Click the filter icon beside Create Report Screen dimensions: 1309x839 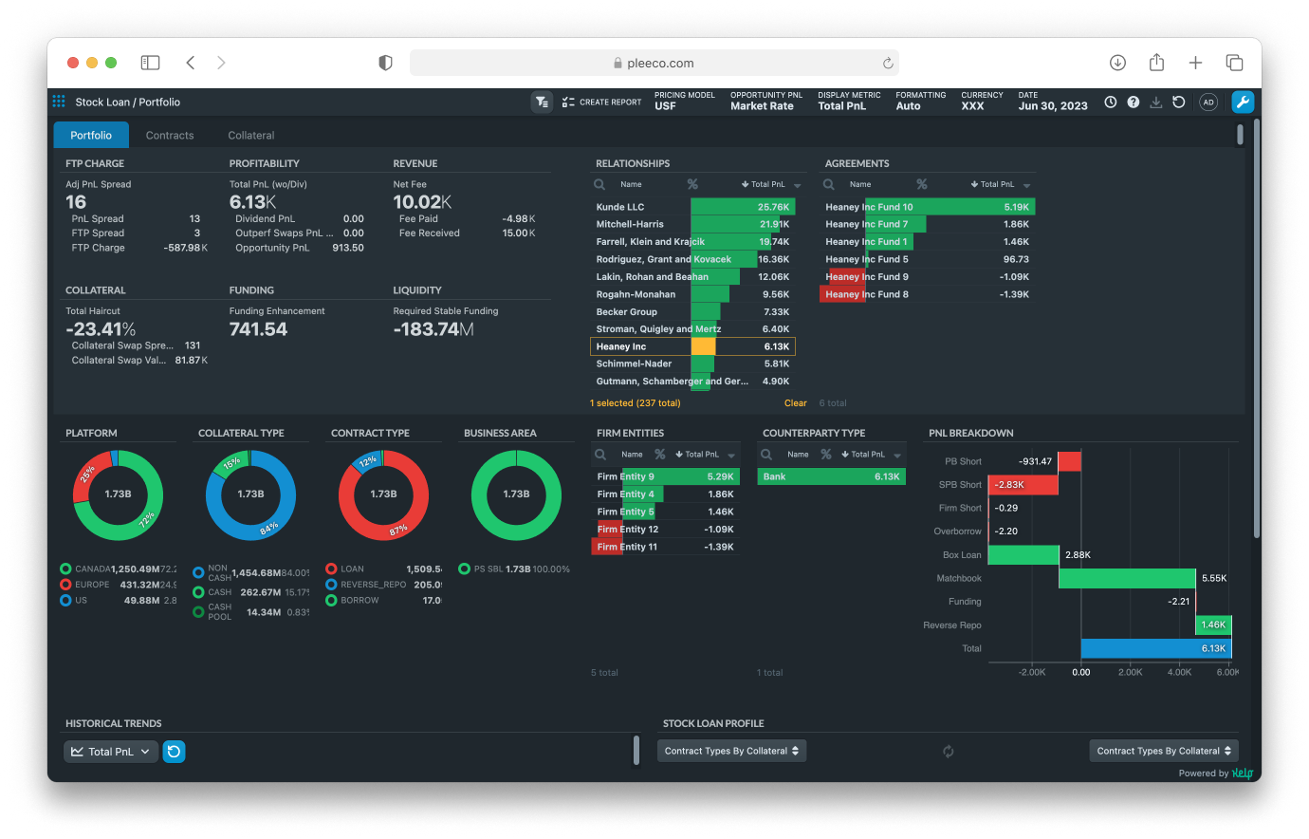[542, 102]
